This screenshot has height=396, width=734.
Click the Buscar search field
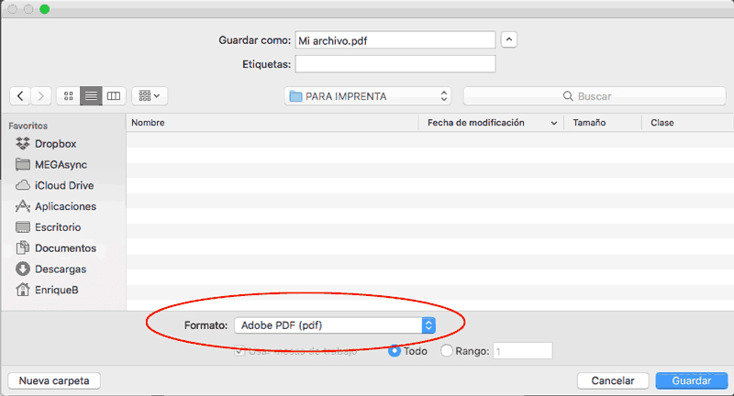point(595,96)
